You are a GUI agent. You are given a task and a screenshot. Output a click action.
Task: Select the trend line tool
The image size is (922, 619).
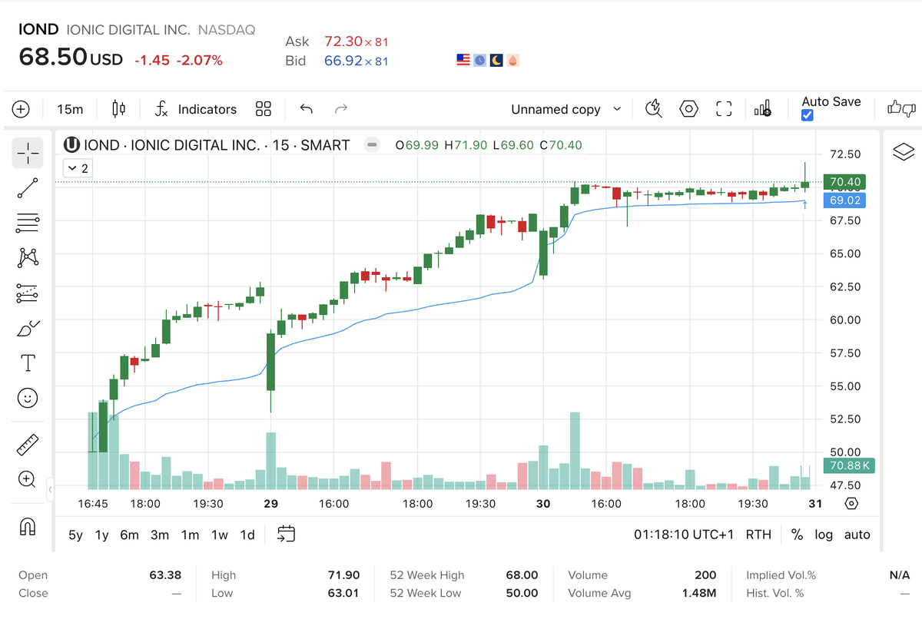click(x=28, y=188)
